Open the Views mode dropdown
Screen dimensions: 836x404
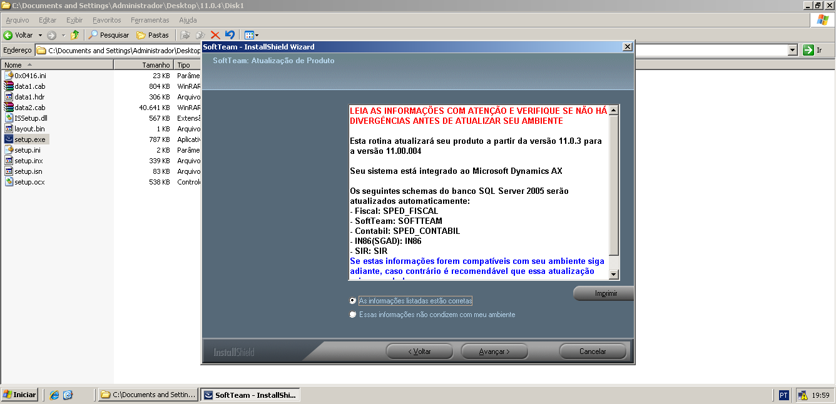(x=251, y=35)
